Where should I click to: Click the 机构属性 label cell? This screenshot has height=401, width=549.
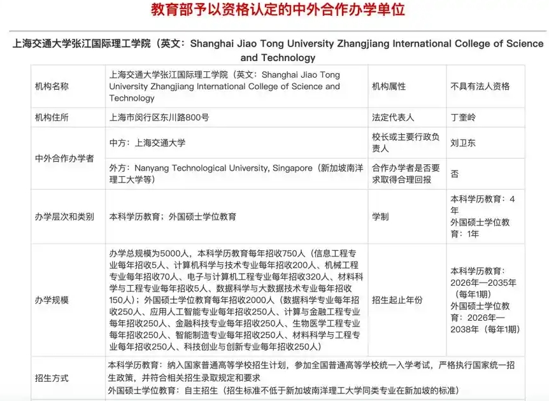pos(389,87)
